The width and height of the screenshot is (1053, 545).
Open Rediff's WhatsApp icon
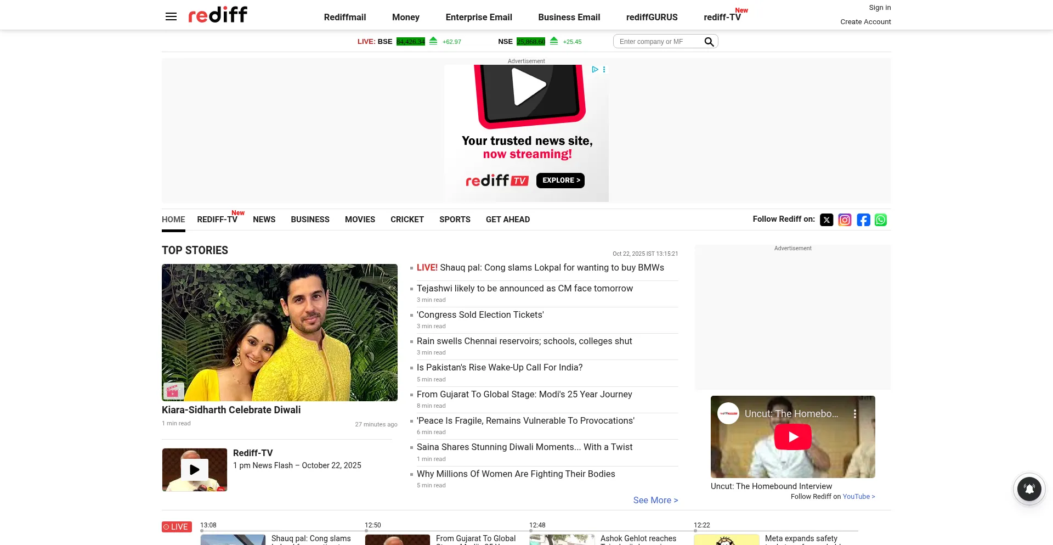[x=881, y=220]
